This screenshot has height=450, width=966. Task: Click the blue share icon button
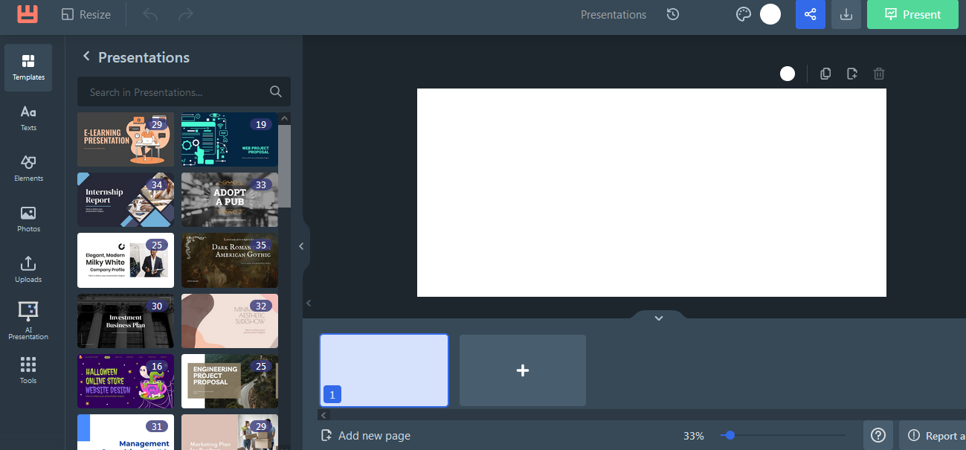coord(810,14)
